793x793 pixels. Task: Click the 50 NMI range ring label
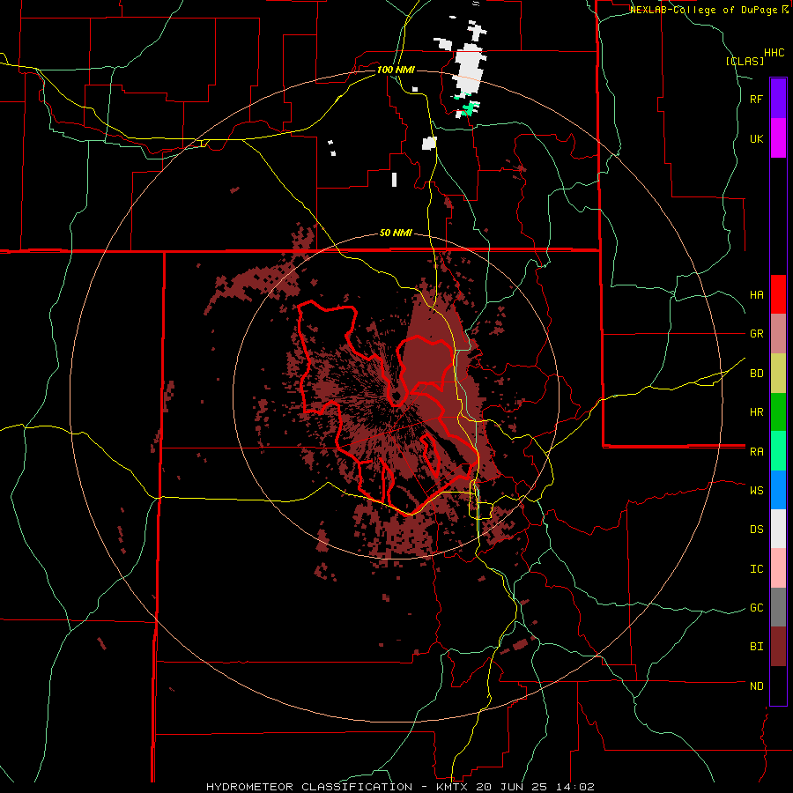click(x=396, y=233)
